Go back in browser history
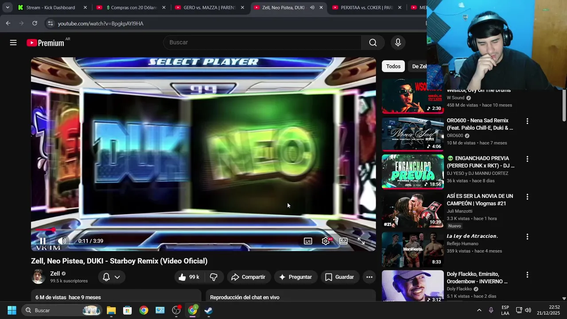Viewport: 567px width, 319px height. pyautogui.click(x=8, y=23)
